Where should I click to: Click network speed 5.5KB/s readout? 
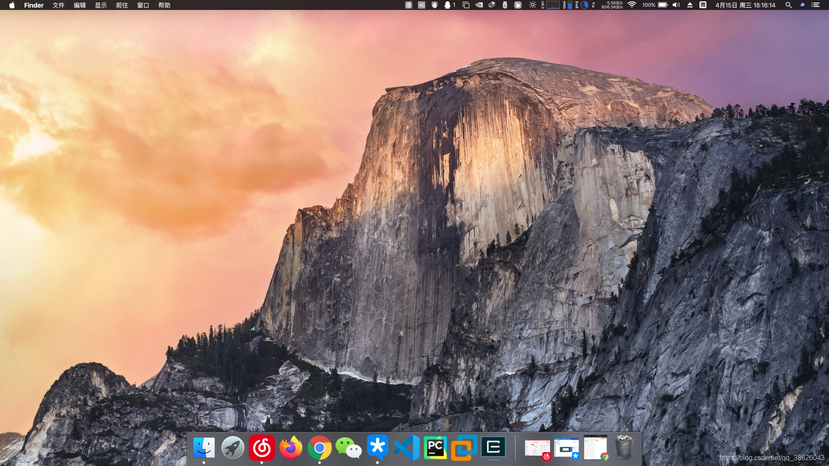coord(612,5)
